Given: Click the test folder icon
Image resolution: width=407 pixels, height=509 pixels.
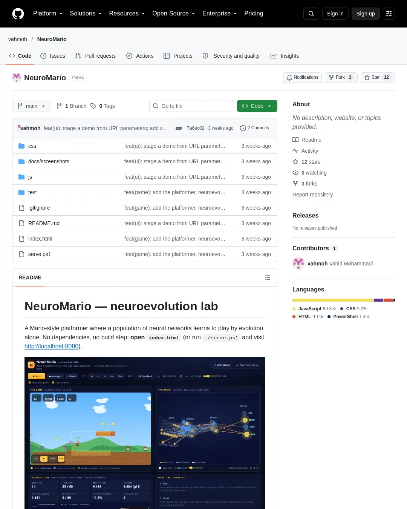Looking at the screenshot, I should tap(21, 192).
